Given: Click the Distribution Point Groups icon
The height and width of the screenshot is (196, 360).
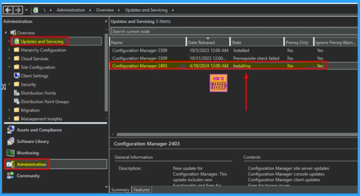Looking at the screenshot, I should 17,101.
